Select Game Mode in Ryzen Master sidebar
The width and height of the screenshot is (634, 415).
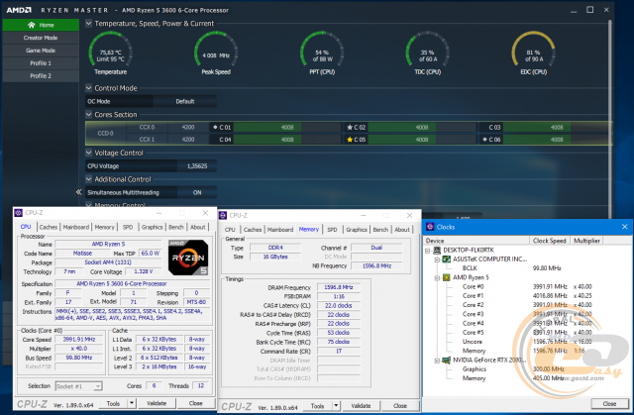pos(41,51)
